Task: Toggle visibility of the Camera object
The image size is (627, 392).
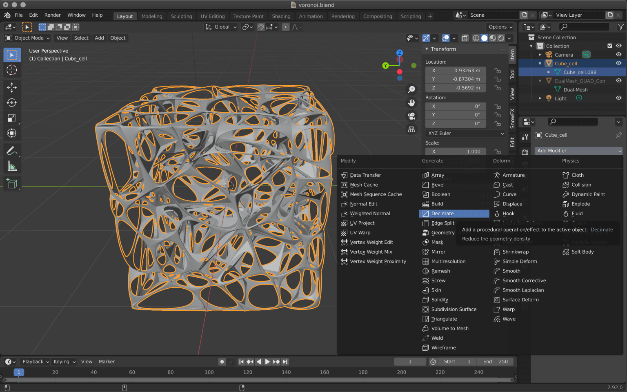Action: (618, 54)
